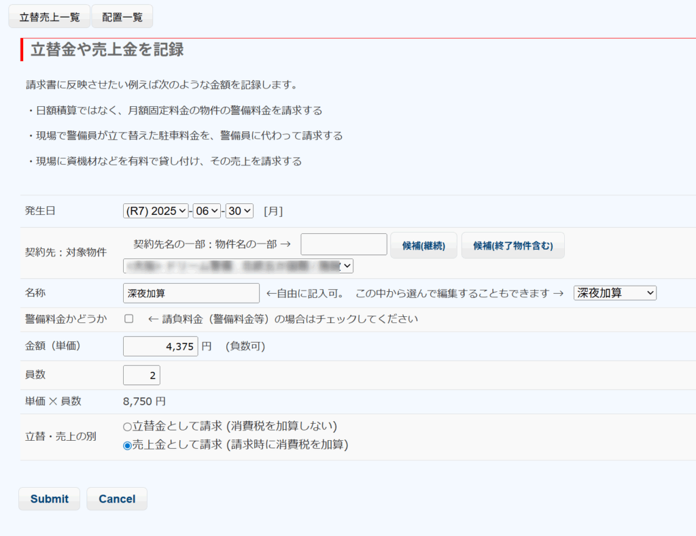Expand the month dropdown showing 06
The height and width of the screenshot is (536, 696).
pyautogui.click(x=207, y=212)
